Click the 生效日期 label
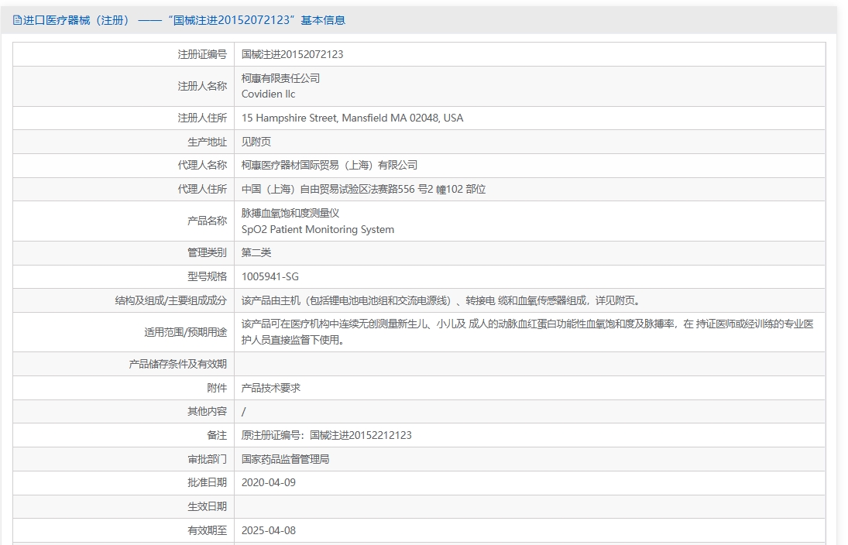Viewport: 848px width, 545px height. coord(207,506)
